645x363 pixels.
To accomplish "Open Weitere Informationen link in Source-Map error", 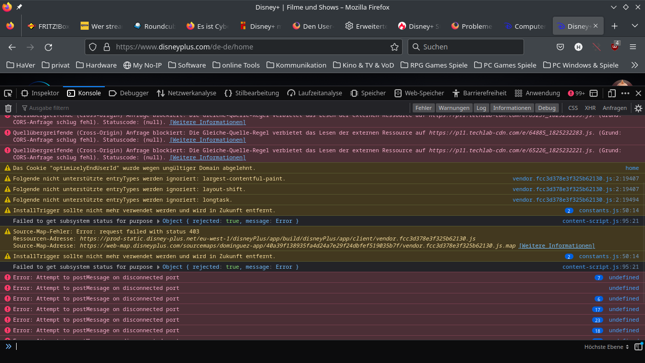I will tap(556, 246).
